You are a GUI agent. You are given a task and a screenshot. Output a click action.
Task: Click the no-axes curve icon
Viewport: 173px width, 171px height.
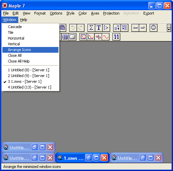tap(106, 37)
